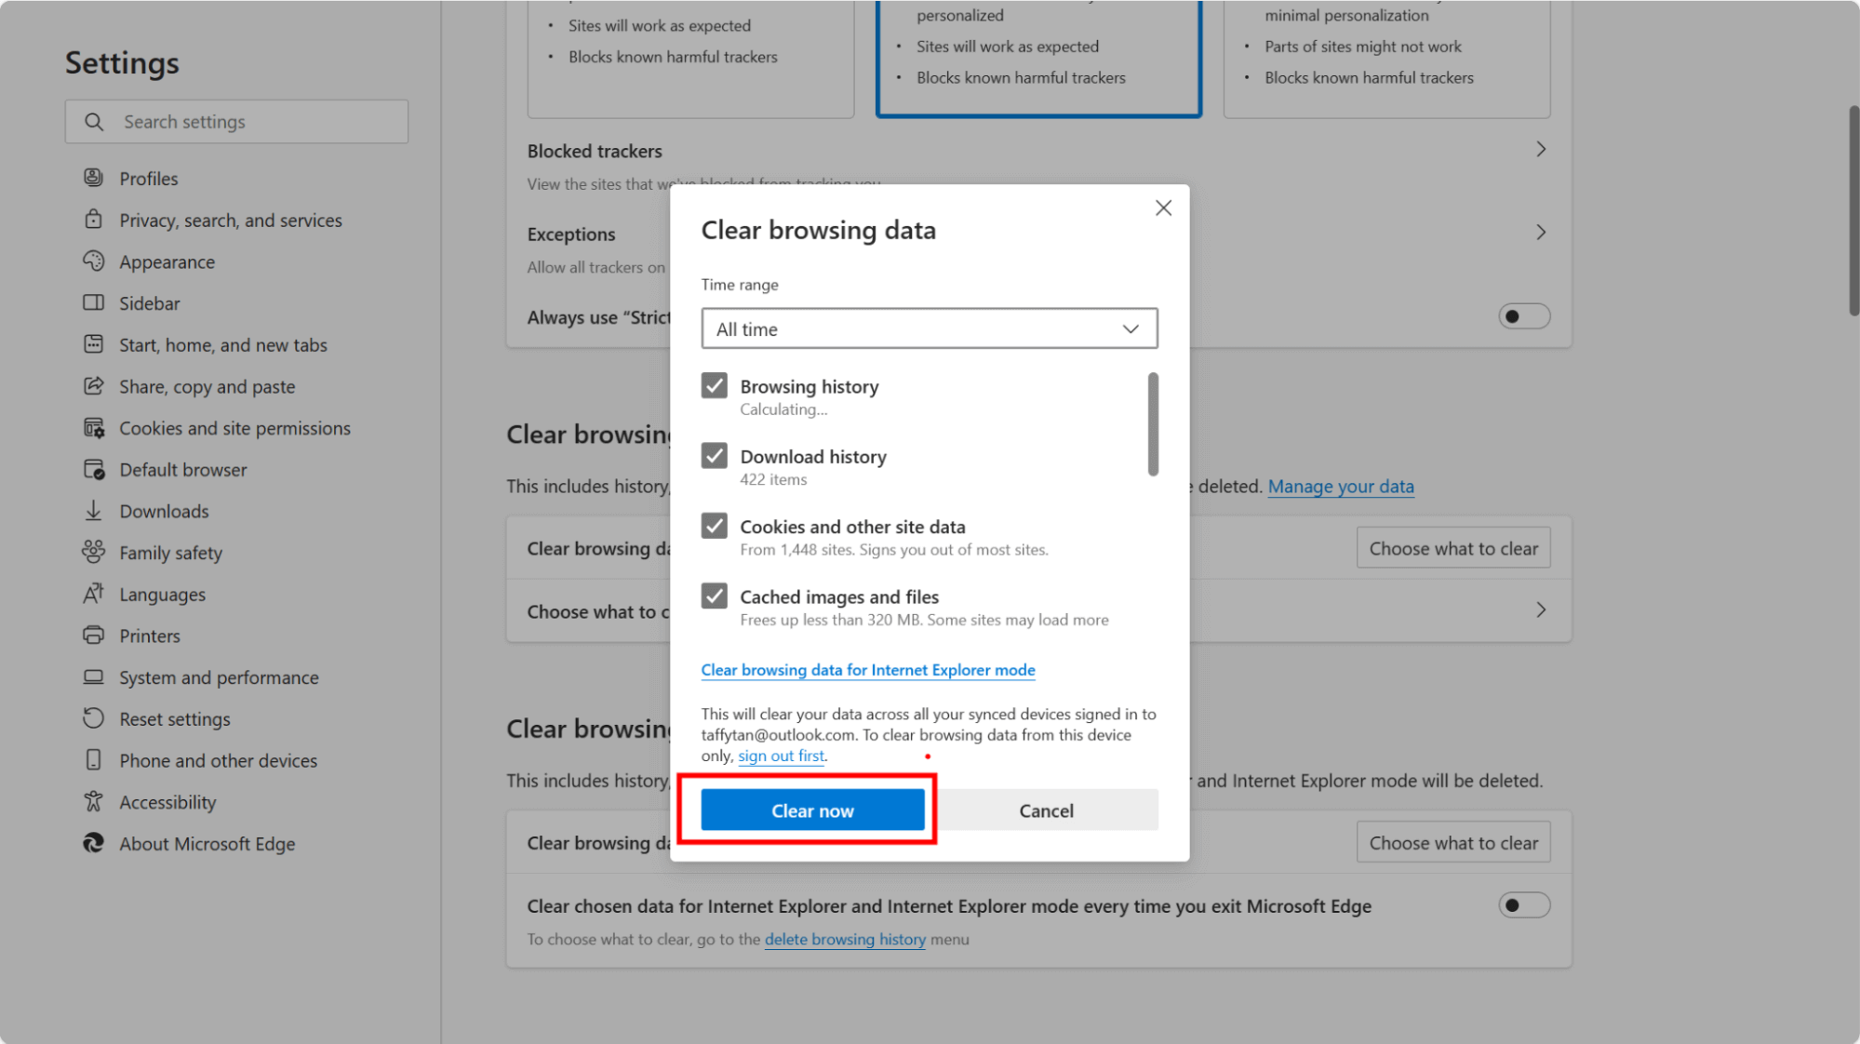The image size is (1860, 1044).
Task: Toggle the Always use Strict mode switch
Action: (x=1523, y=315)
